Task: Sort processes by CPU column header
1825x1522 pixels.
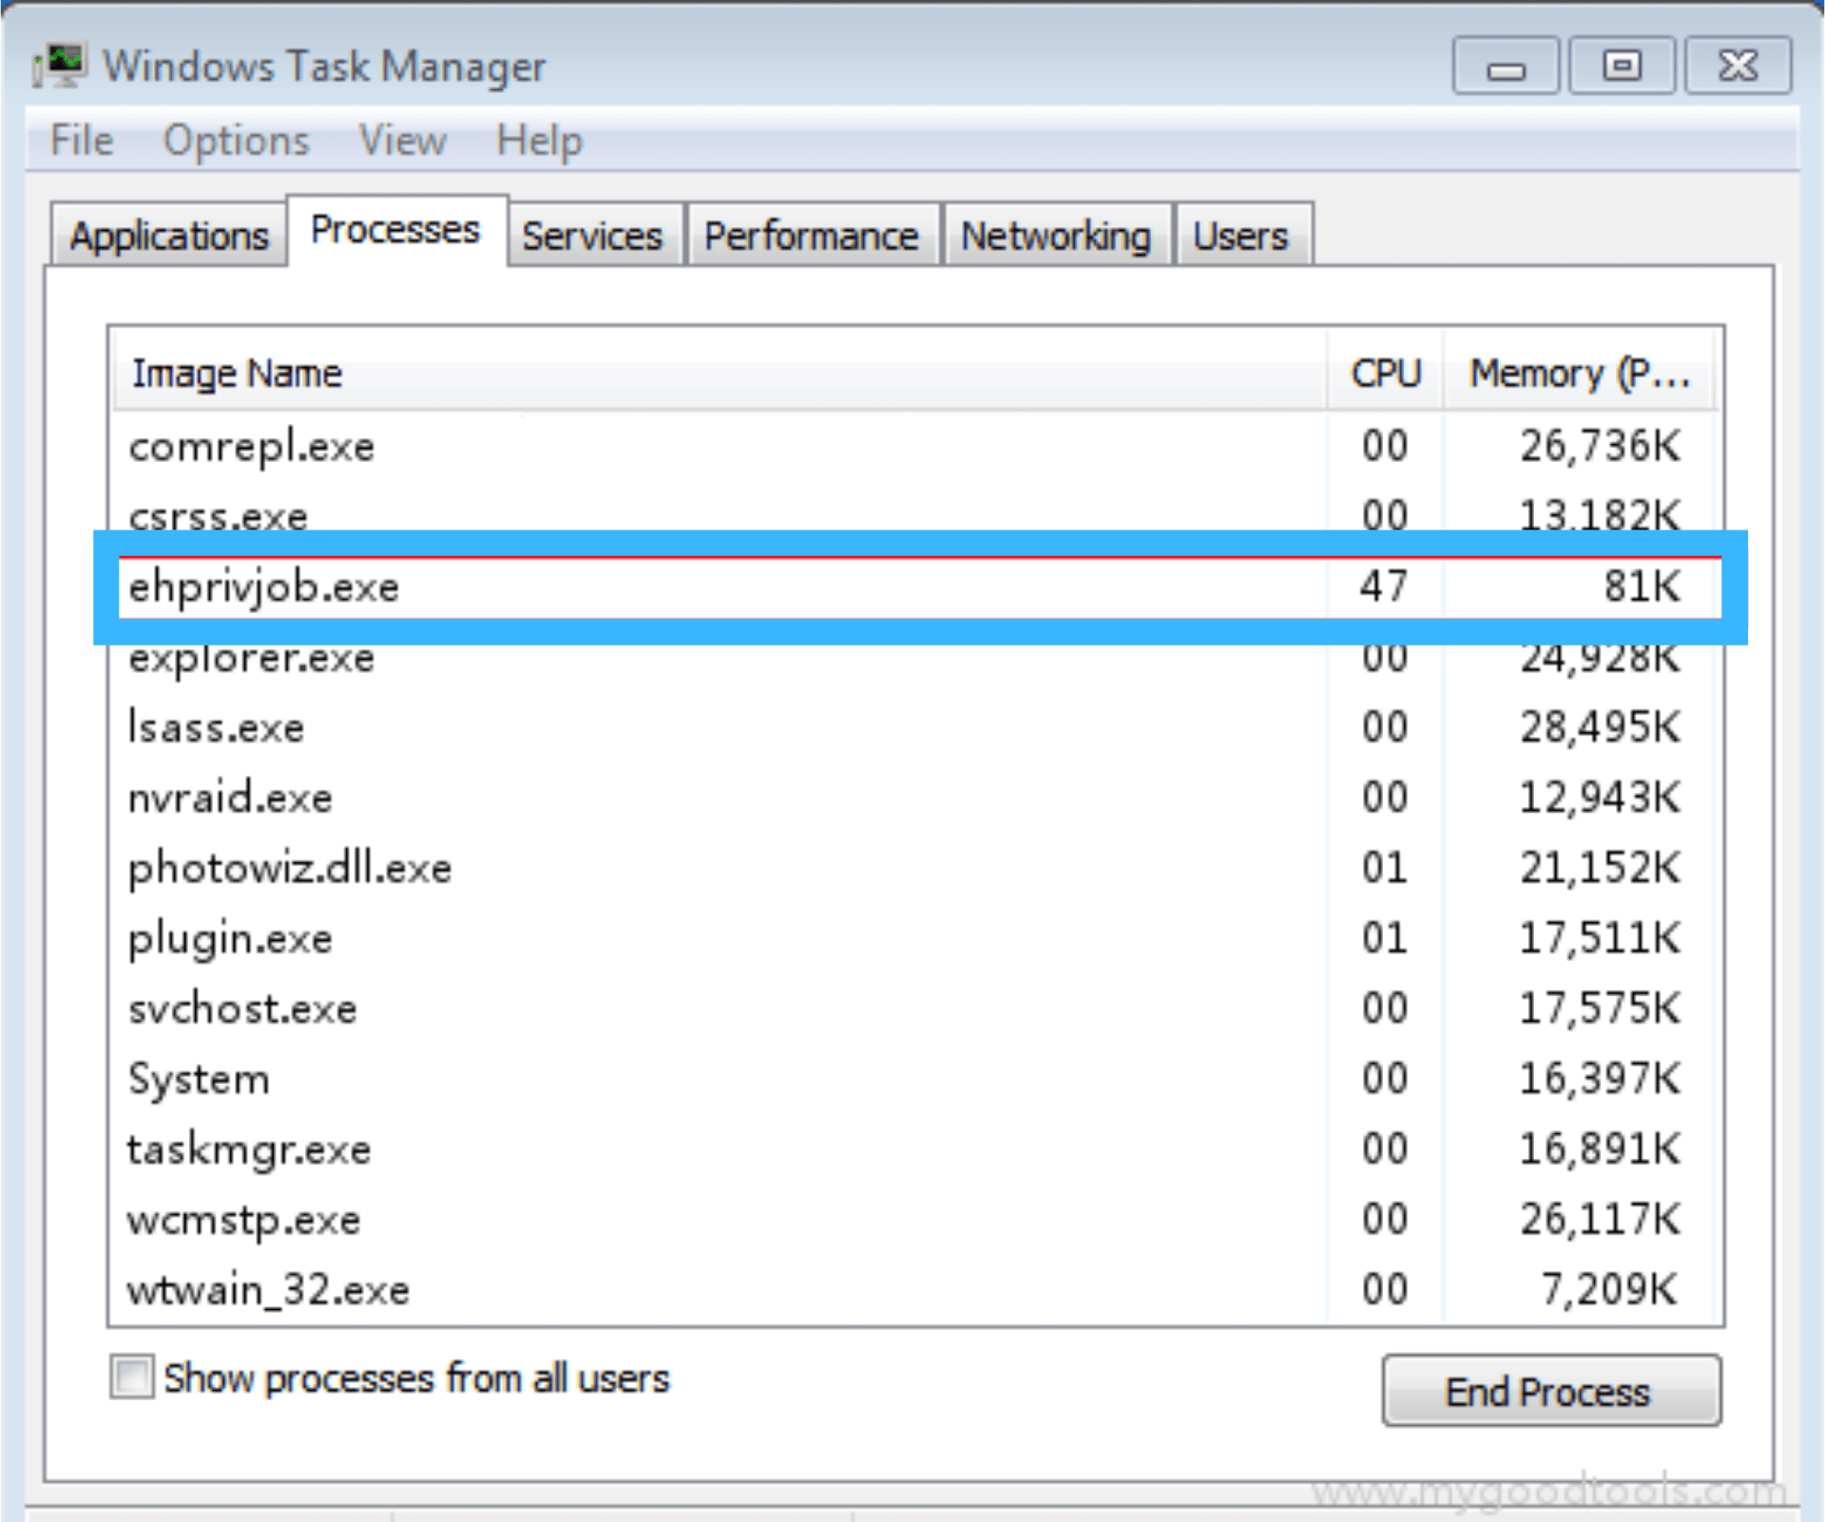Action: (x=1385, y=373)
